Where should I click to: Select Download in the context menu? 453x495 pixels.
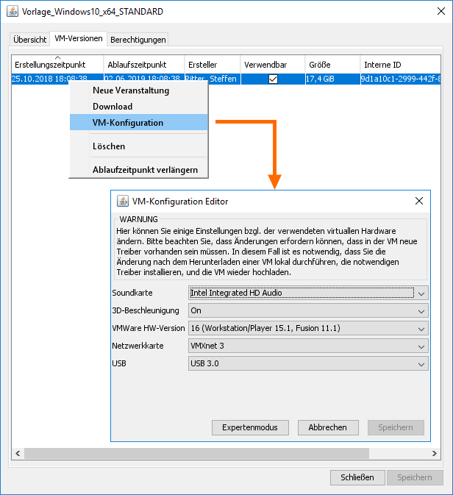coord(113,107)
